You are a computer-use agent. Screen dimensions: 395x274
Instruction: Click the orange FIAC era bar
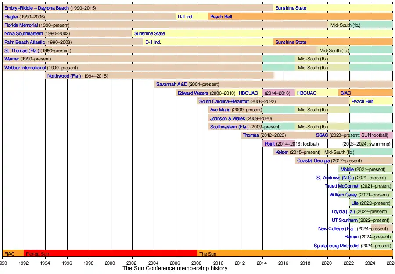click(x=13, y=253)
